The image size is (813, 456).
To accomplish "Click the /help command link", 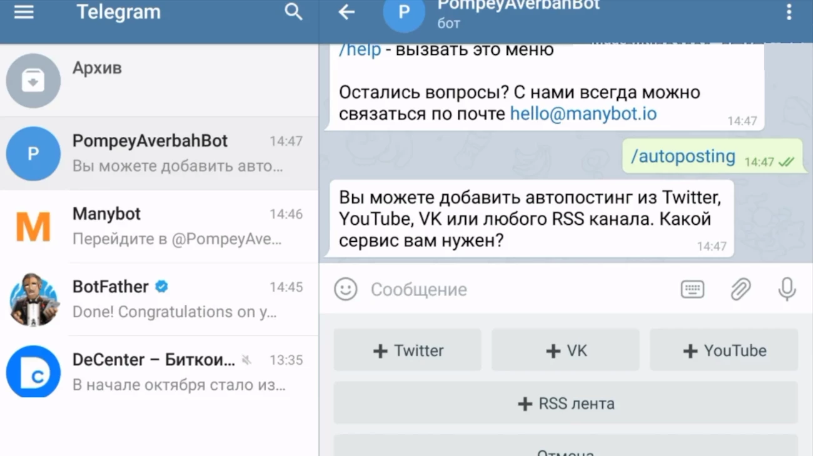I will tap(360, 50).
